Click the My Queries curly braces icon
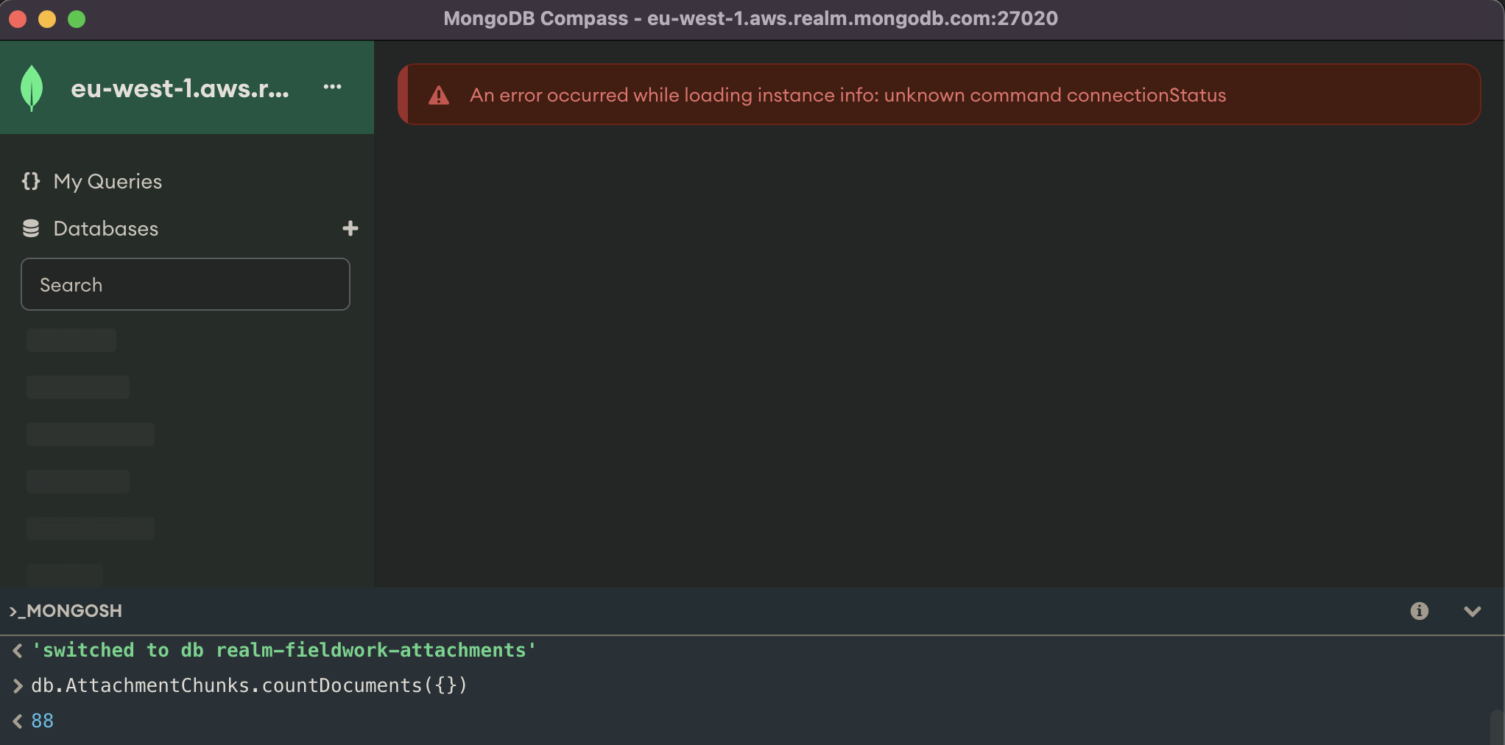The image size is (1505, 745). coord(31,181)
